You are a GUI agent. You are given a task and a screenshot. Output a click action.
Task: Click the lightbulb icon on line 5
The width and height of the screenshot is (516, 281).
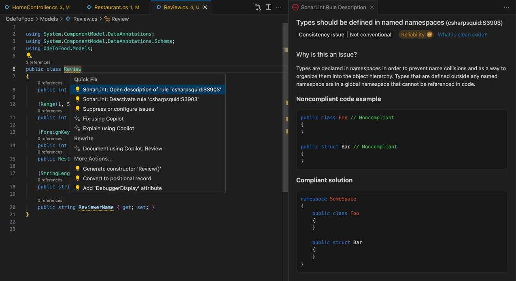[x=29, y=55]
